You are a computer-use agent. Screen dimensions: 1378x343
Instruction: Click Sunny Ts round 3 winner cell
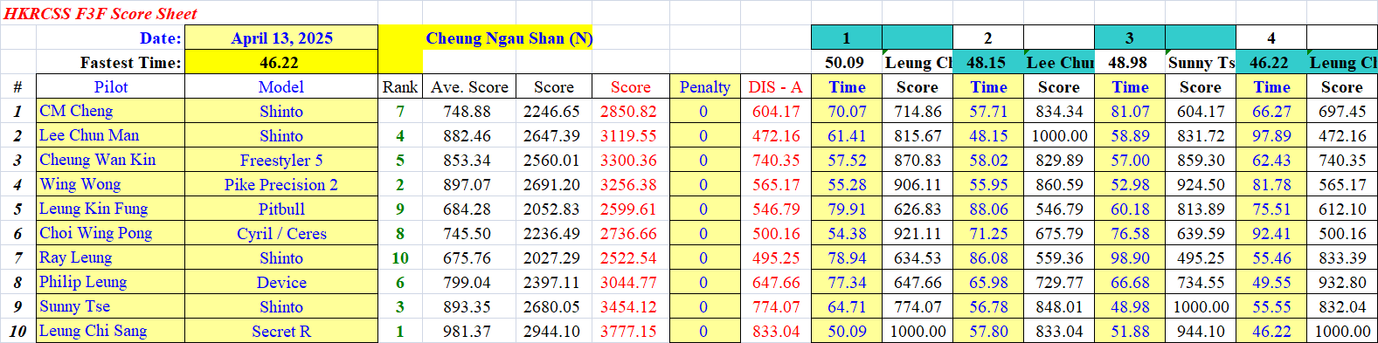coord(1201,63)
